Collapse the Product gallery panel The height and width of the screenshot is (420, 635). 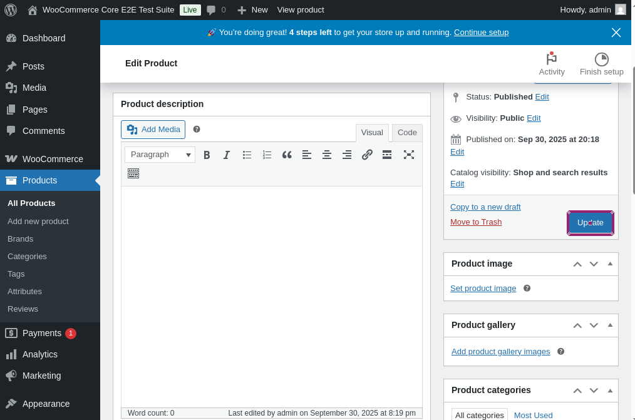click(610, 325)
